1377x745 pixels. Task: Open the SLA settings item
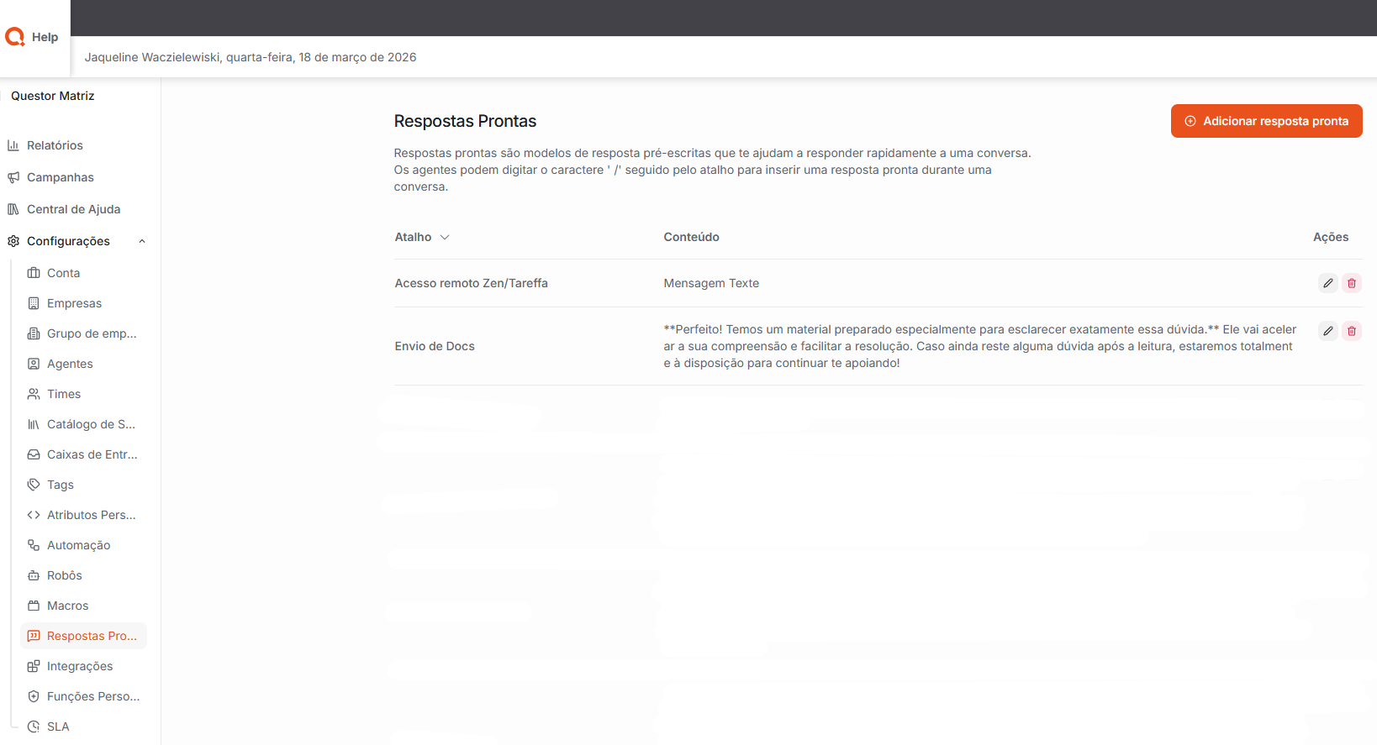tap(58, 727)
